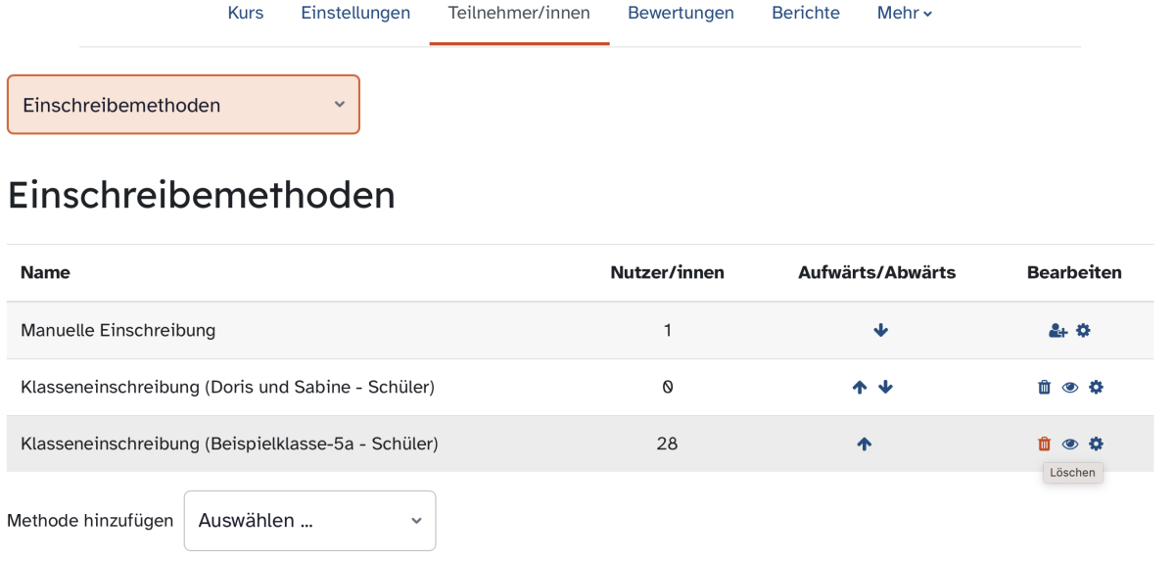1175x562 pixels.
Task: Open settings gear for Manuelle Einschreibung
Action: click(1083, 331)
